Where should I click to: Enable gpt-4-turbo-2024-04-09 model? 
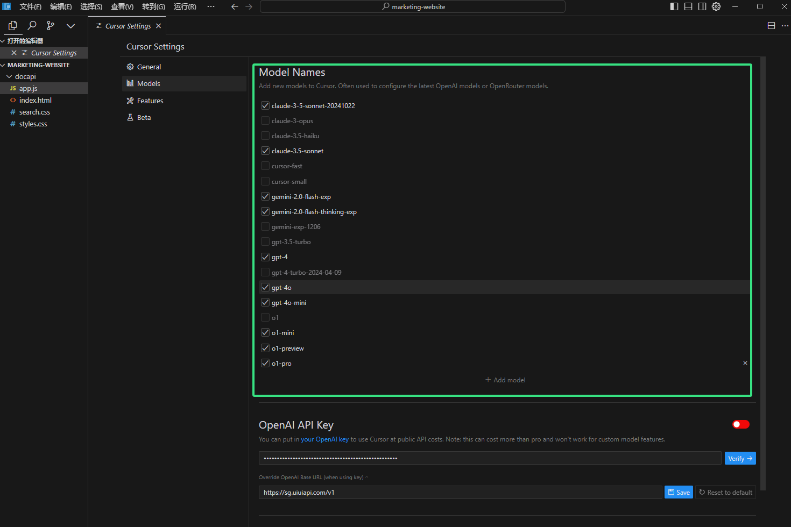click(265, 272)
